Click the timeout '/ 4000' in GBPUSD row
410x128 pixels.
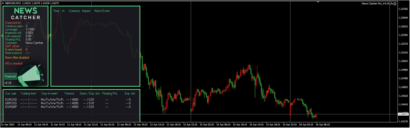(74, 103)
